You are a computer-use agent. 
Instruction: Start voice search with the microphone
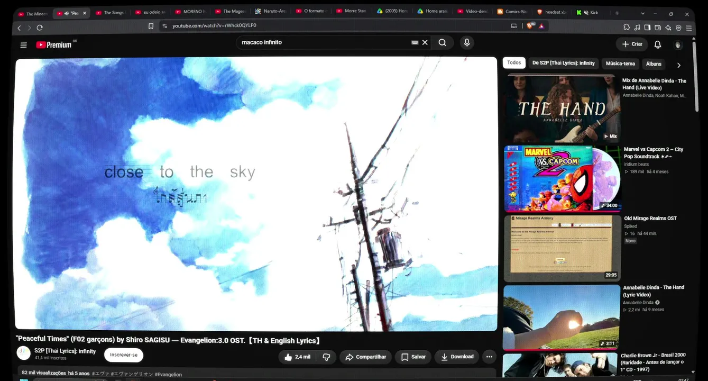tap(466, 42)
